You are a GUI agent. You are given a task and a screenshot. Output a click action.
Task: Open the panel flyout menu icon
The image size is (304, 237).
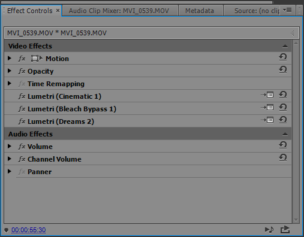coord(287,10)
